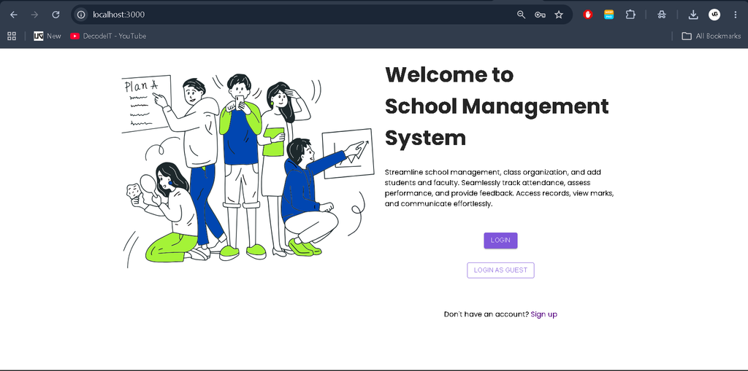
Task: Go back with the browser back arrow
Action: 14,15
